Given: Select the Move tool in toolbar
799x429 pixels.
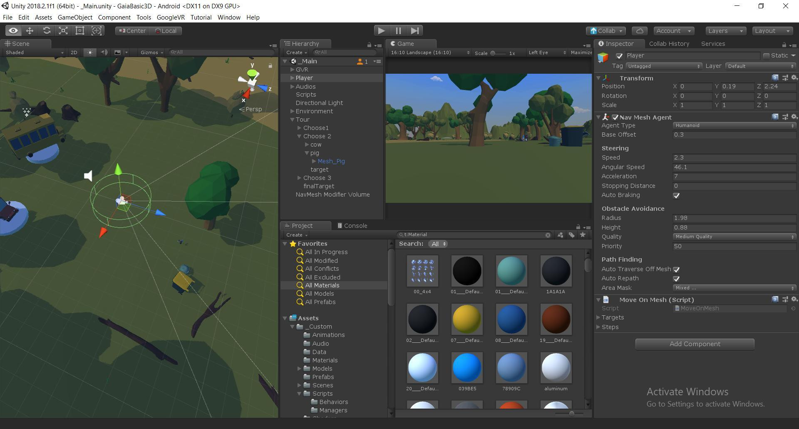Looking at the screenshot, I should pos(30,31).
